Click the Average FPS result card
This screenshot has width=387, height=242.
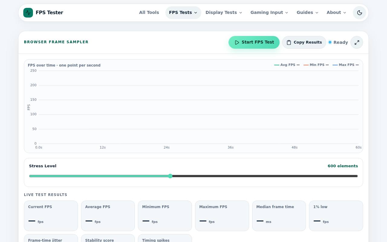pyautogui.click(x=108, y=216)
